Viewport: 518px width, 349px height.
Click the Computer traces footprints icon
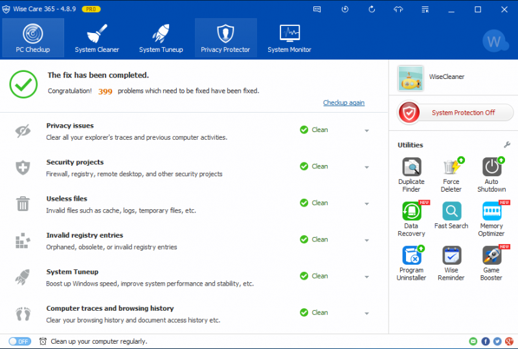(23, 313)
